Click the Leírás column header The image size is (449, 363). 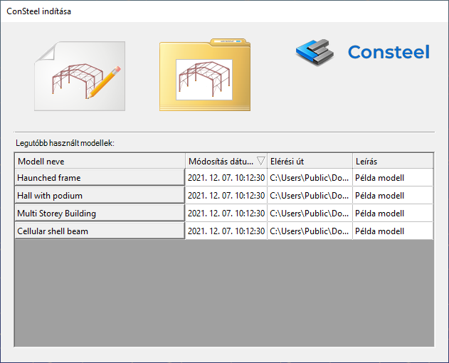393,161
